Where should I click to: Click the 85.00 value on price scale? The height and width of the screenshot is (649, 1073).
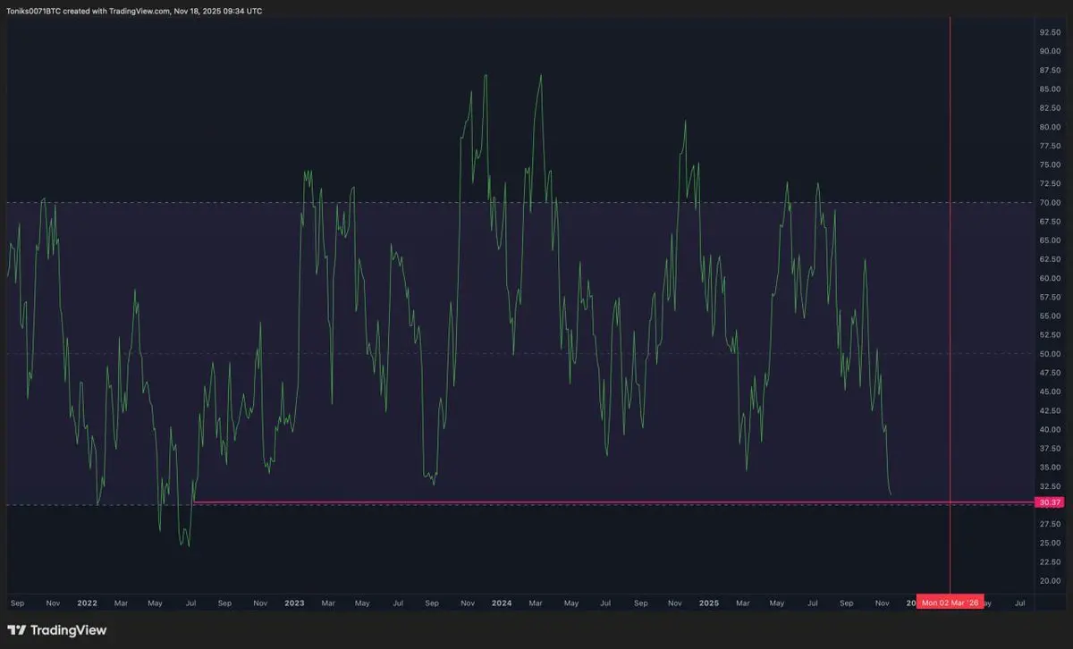(1049, 89)
